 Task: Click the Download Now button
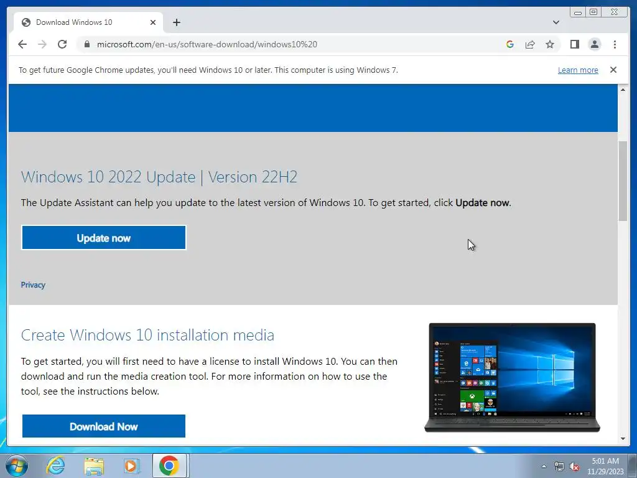pos(104,426)
